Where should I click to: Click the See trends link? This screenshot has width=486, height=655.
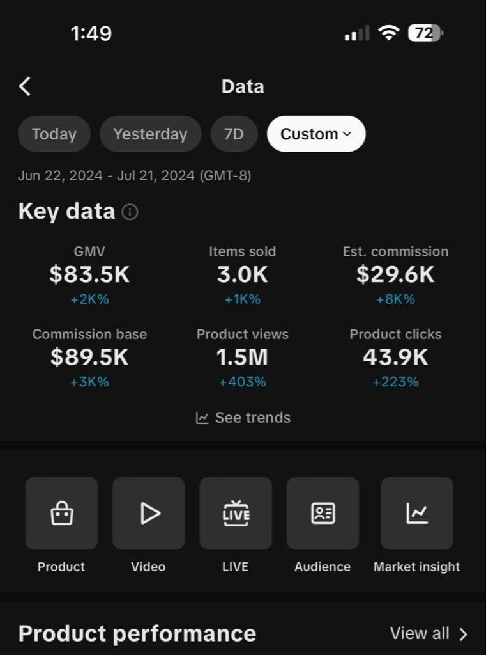coord(252,418)
